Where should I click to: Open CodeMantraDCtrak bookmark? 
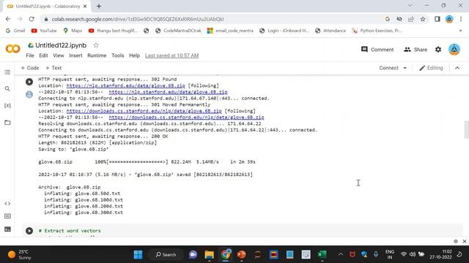point(178,31)
